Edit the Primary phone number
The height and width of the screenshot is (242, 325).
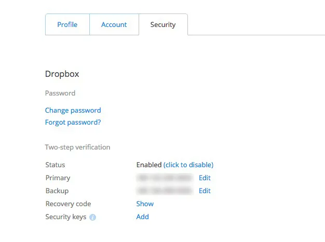(x=205, y=178)
